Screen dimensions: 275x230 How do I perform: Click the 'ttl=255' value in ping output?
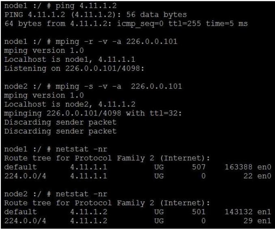(185, 24)
